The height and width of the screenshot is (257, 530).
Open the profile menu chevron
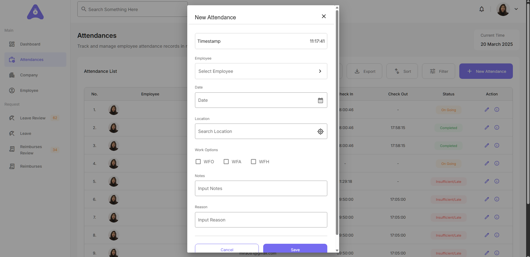(516, 9)
